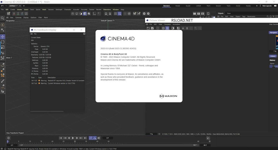Click horizontal scrollbar in RS Feedback Display
The height and width of the screenshot is (150, 278).
pos(47,111)
